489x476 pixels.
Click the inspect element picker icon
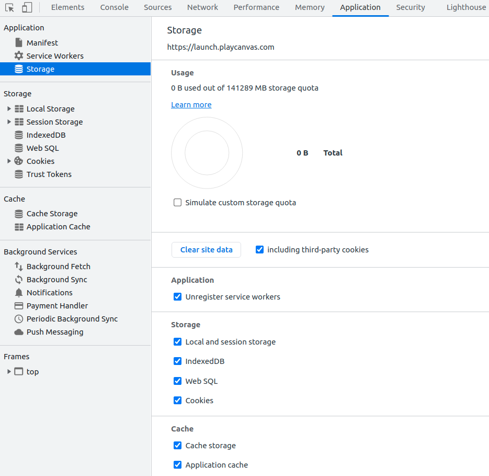[9, 7]
